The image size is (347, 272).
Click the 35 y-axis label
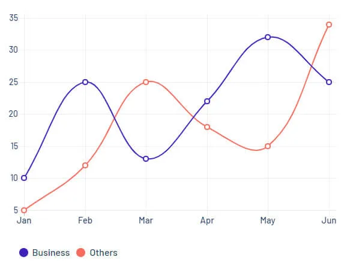click(x=13, y=18)
